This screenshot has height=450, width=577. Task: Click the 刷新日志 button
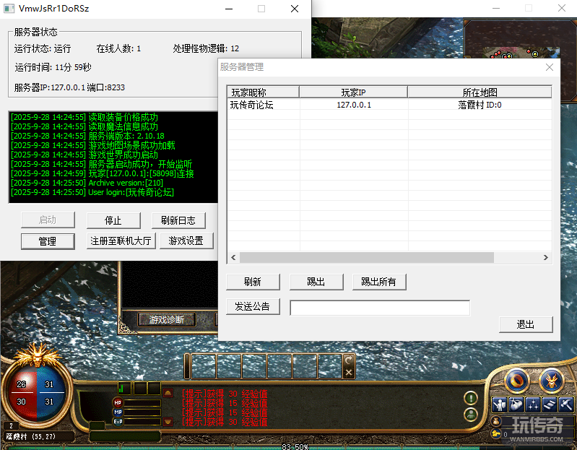click(178, 220)
